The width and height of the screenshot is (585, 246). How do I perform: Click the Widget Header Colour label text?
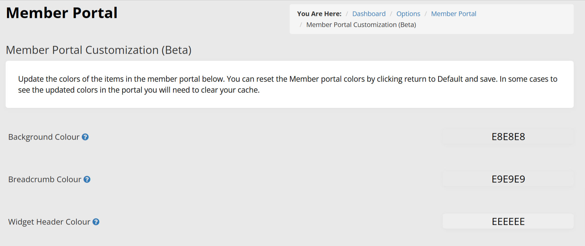click(49, 222)
